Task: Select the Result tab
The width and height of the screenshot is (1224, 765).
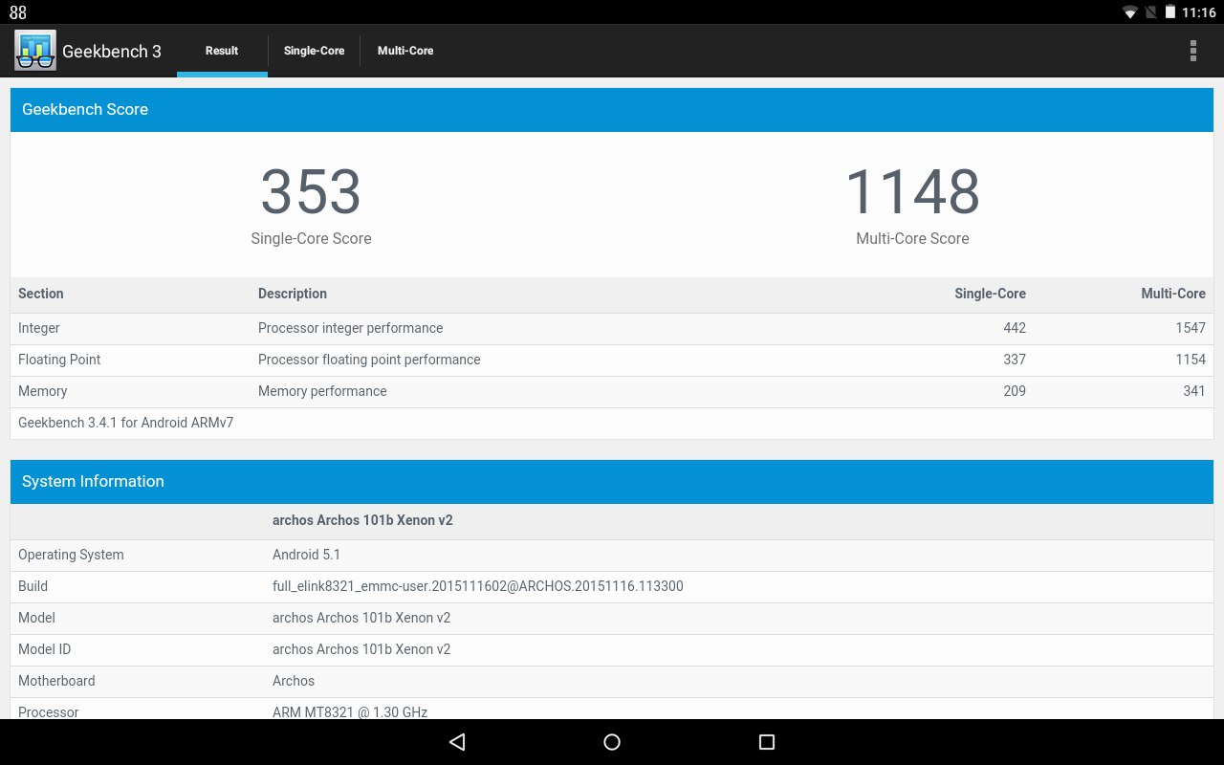Action: pos(222,51)
